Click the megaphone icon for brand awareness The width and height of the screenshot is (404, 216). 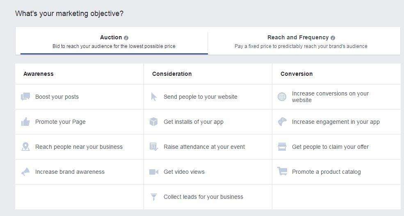[25, 172]
